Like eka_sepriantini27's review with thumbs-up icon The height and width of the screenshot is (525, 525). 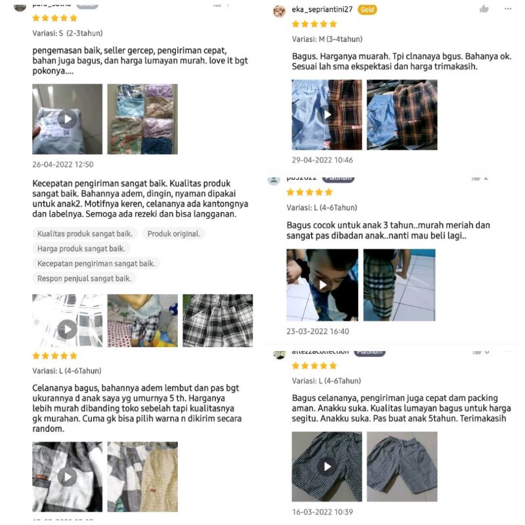(484, 9)
